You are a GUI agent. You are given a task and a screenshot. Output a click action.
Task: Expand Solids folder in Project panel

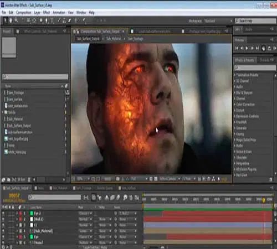click(3, 112)
